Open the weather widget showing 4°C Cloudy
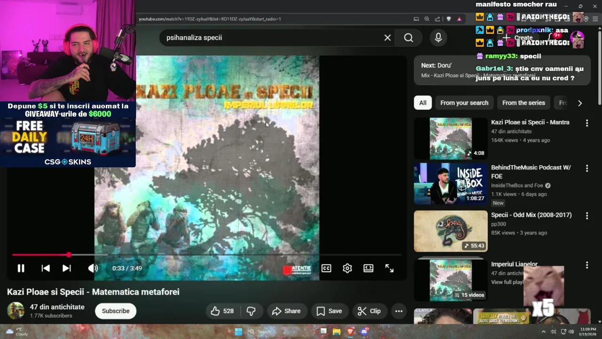Viewport: 602px width, 339px height. (16, 332)
